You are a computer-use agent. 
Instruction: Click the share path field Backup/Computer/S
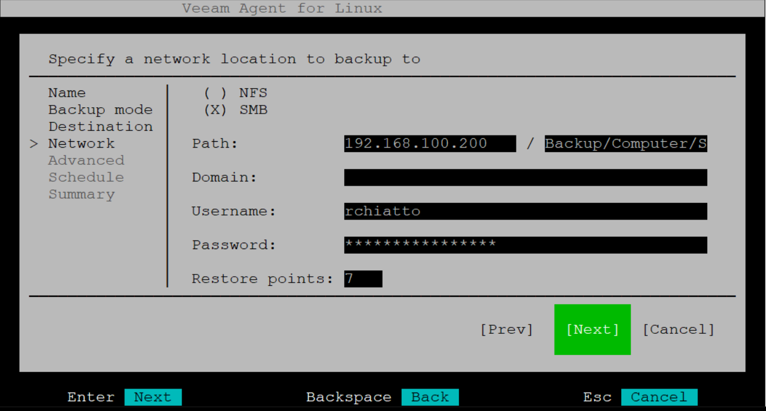click(626, 144)
